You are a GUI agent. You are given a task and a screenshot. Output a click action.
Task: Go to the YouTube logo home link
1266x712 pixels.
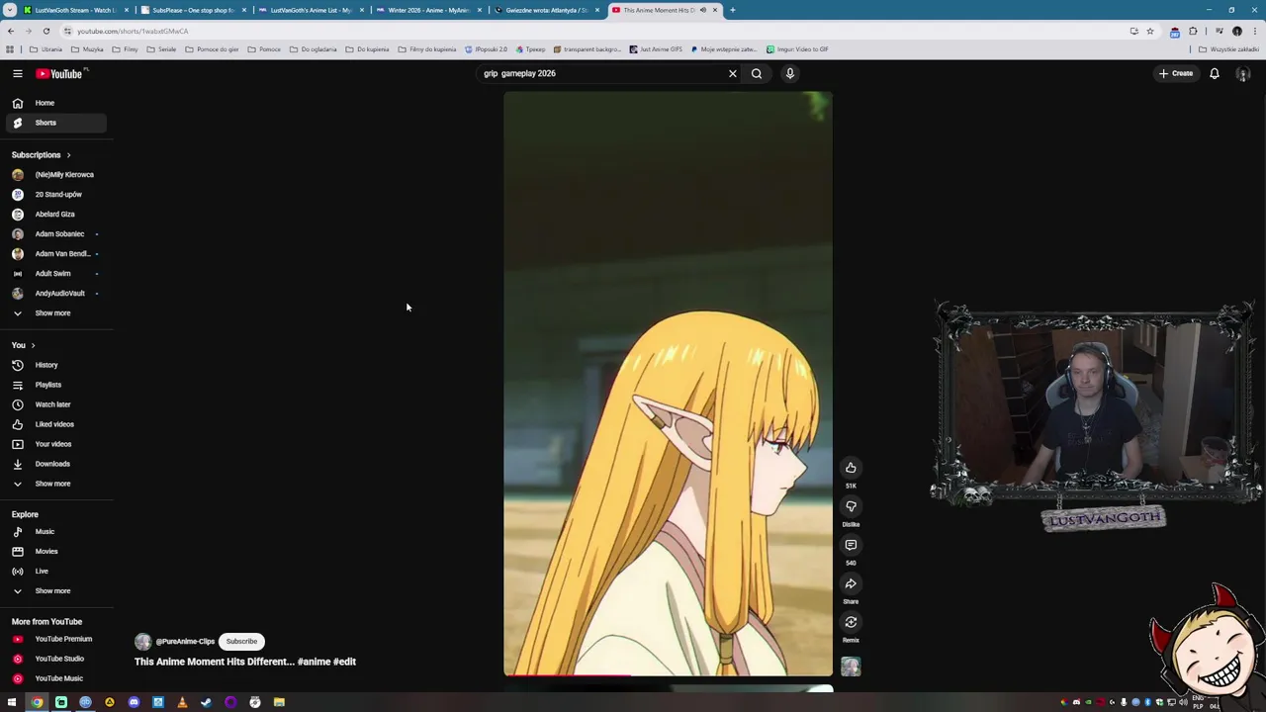61,73
